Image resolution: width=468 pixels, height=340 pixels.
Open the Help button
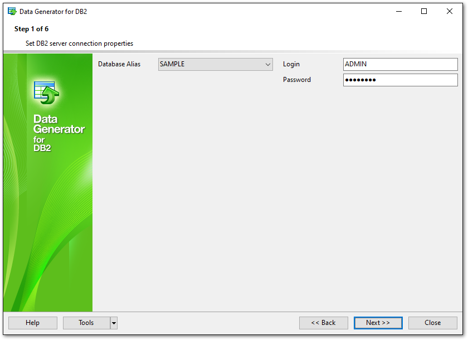pos(33,323)
